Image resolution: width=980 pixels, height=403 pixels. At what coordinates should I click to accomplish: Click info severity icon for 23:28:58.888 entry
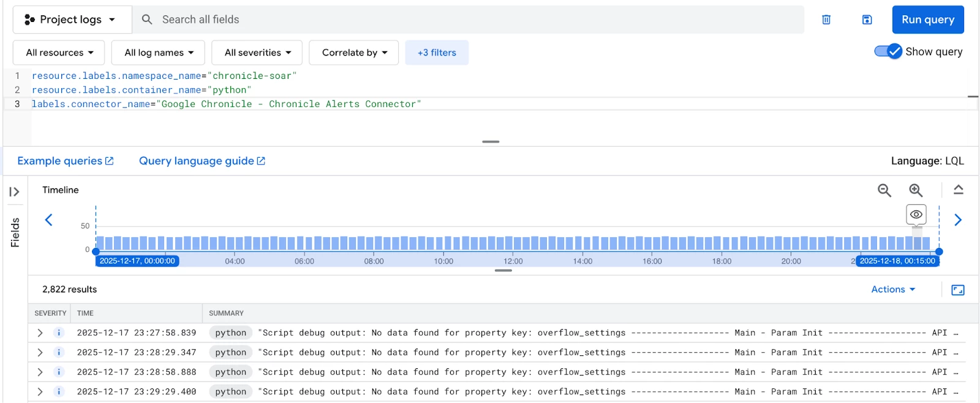point(59,372)
